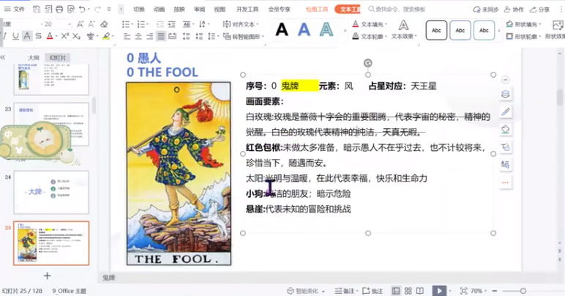Open numbered list dropdown

(x=147, y=24)
